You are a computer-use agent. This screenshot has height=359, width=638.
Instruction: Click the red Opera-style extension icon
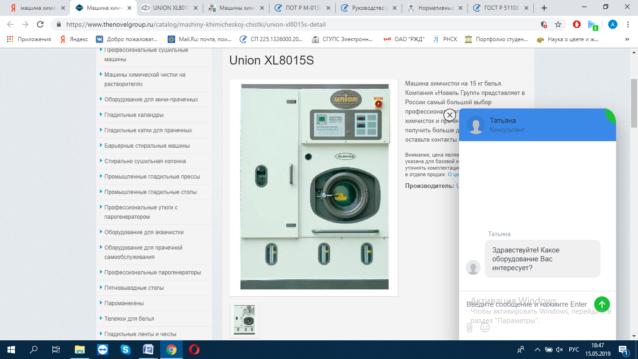coord(577,25)
